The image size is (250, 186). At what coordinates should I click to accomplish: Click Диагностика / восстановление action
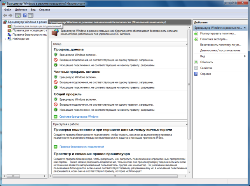point(220,50)
